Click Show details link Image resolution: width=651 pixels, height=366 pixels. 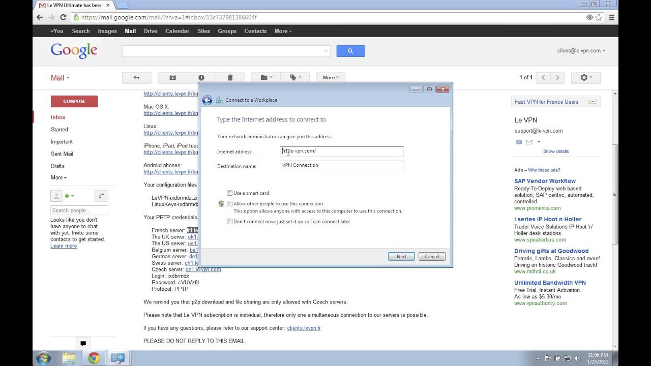(x=556, y=151)
